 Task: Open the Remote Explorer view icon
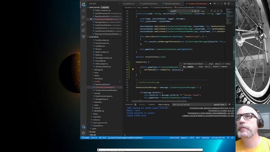coord(84,37)
